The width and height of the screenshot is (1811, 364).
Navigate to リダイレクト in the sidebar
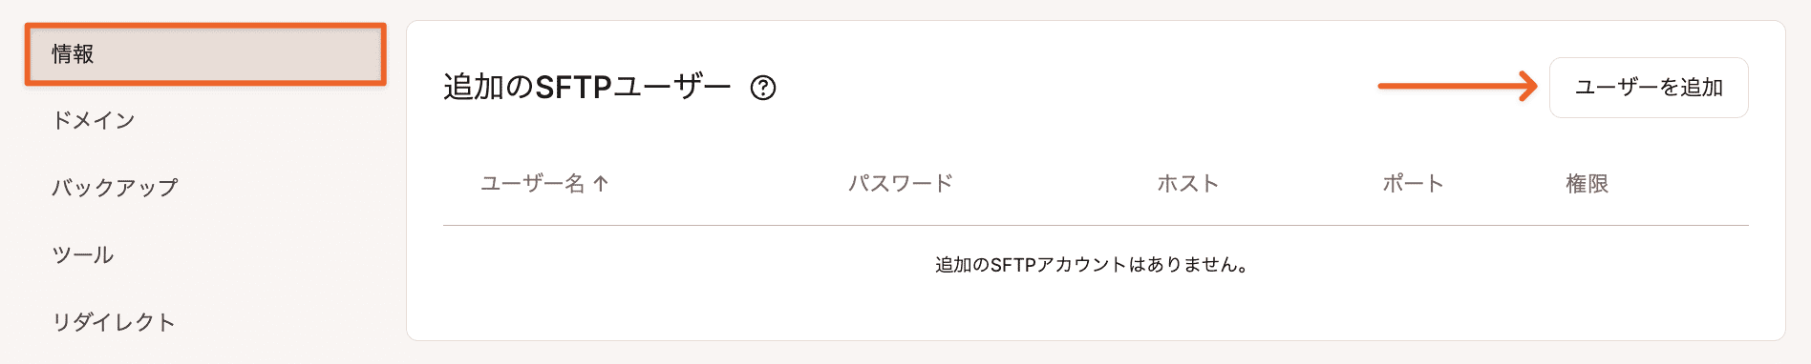114,322
